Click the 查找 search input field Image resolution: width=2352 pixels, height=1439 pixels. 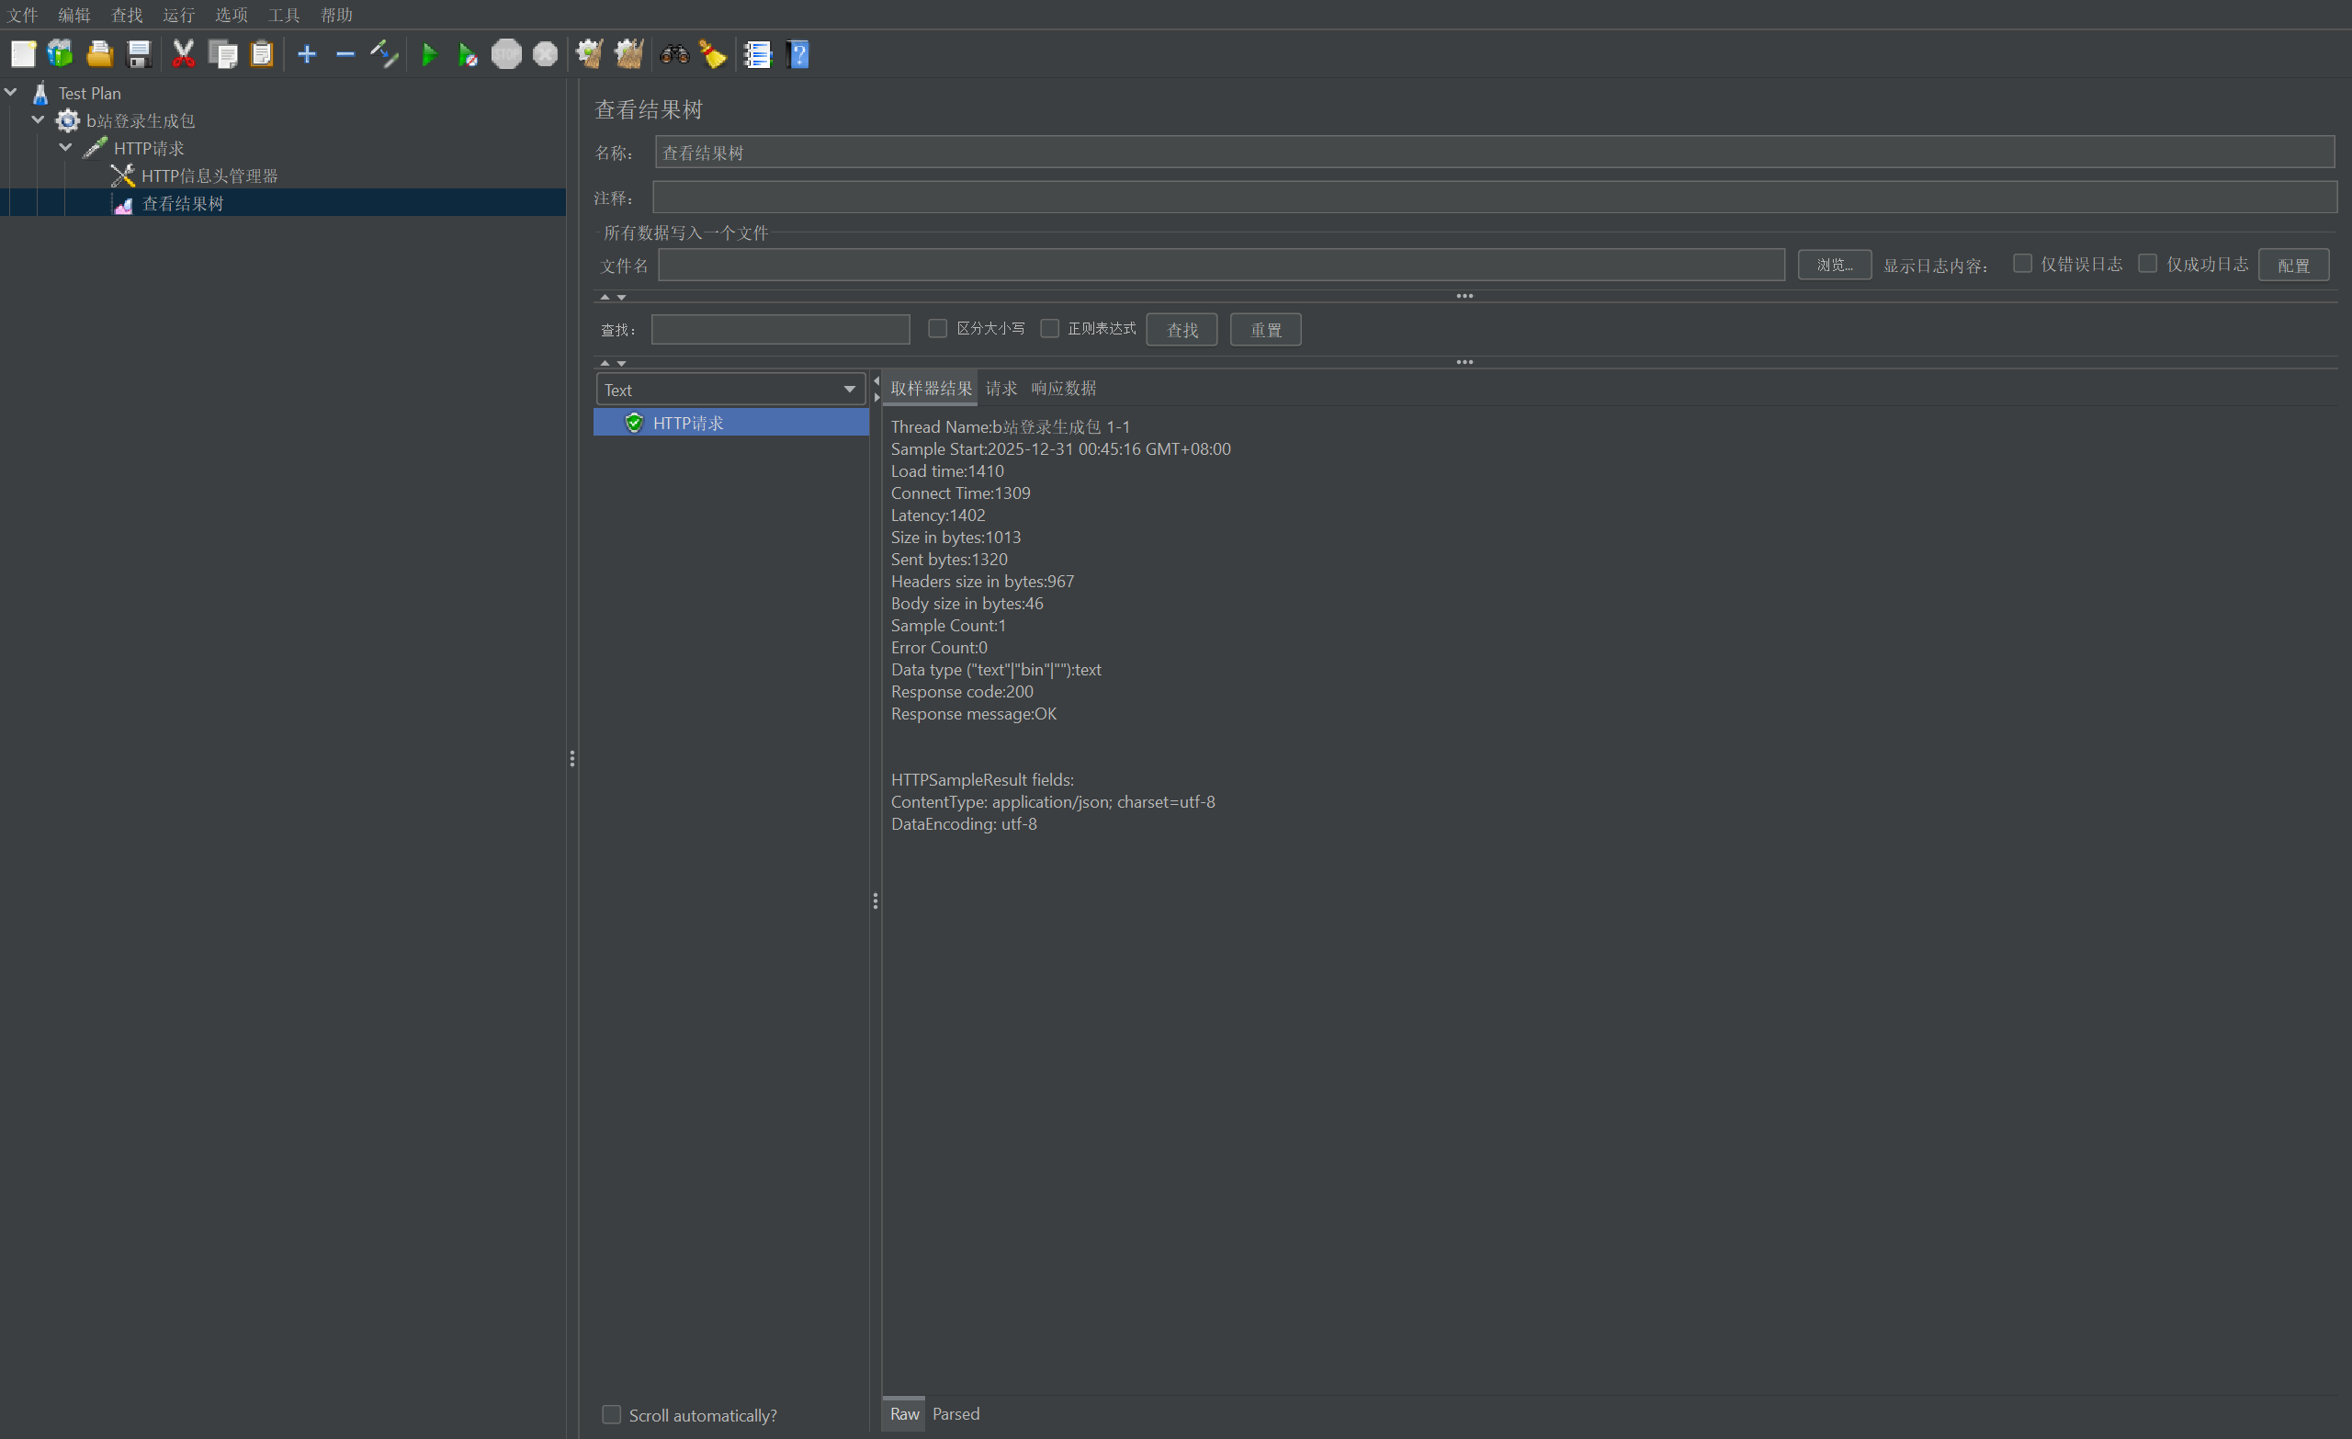click(x=780, y=330)
